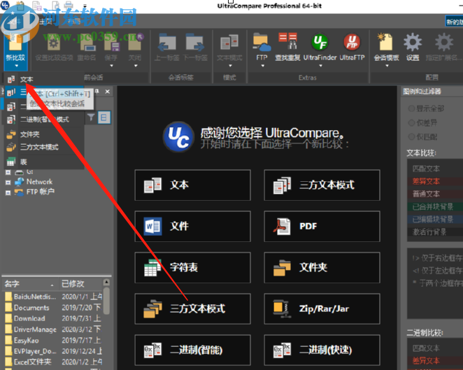Image resolution: width=463 pixels, height=370 pixels.
Task: Open 会话模板 session template icon
Action: [385, 42]
